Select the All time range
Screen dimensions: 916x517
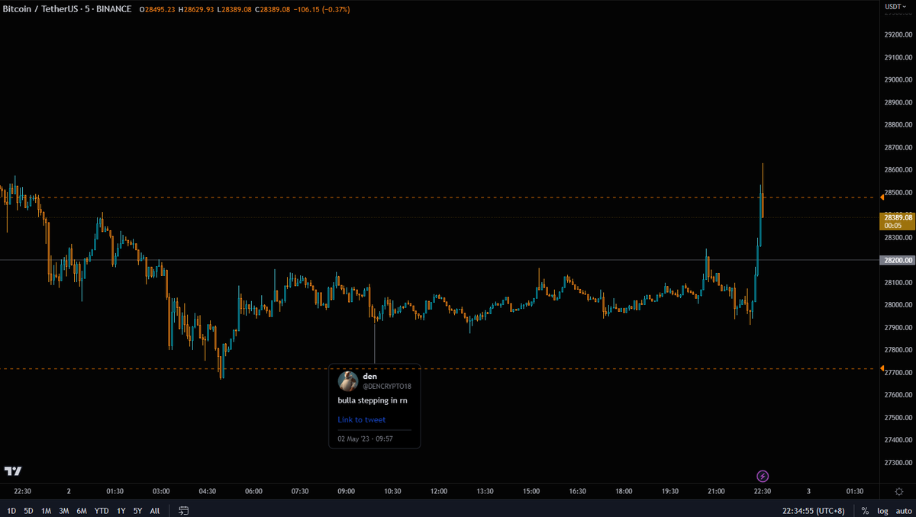pyautogui.click(x=155, y=511)
